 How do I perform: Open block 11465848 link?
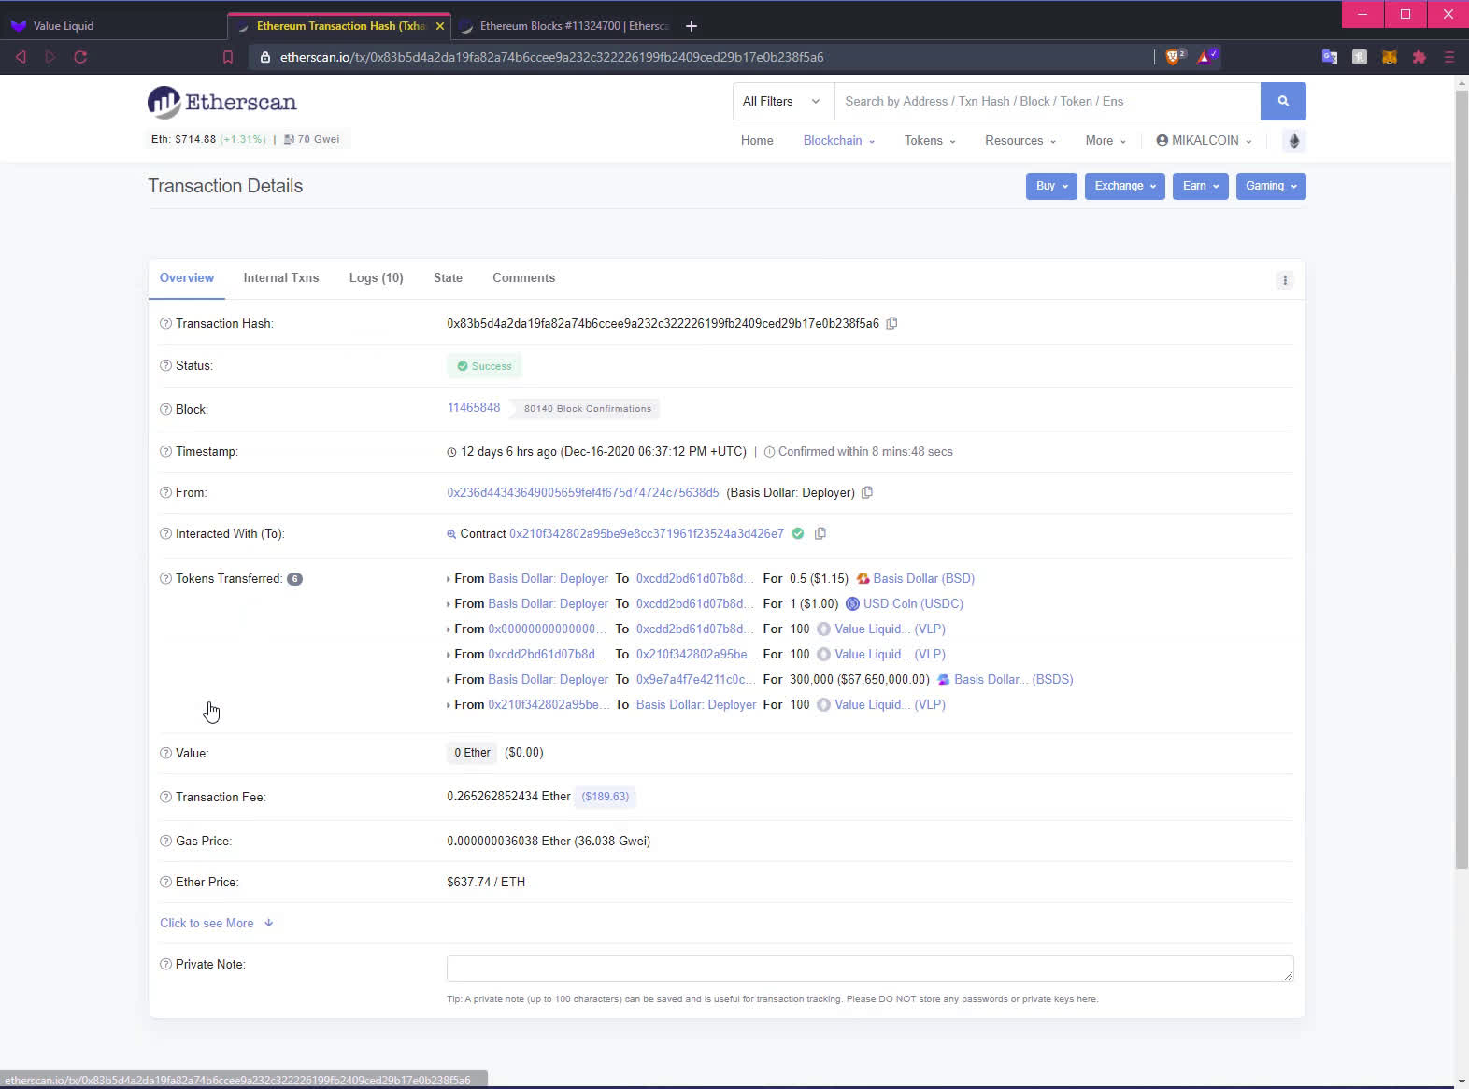474,408
